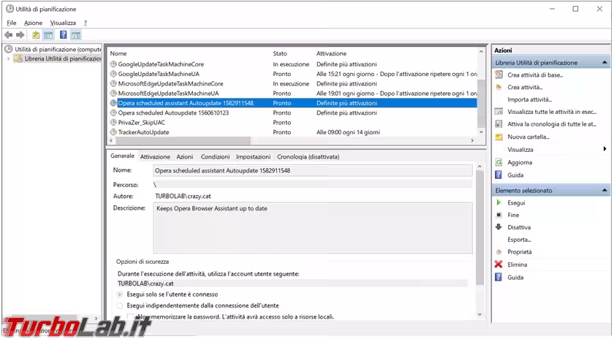This screenshot has width=614, height=339.
Task: Click Esporta action
Action: pyautogui.click(x=519, y=240)
